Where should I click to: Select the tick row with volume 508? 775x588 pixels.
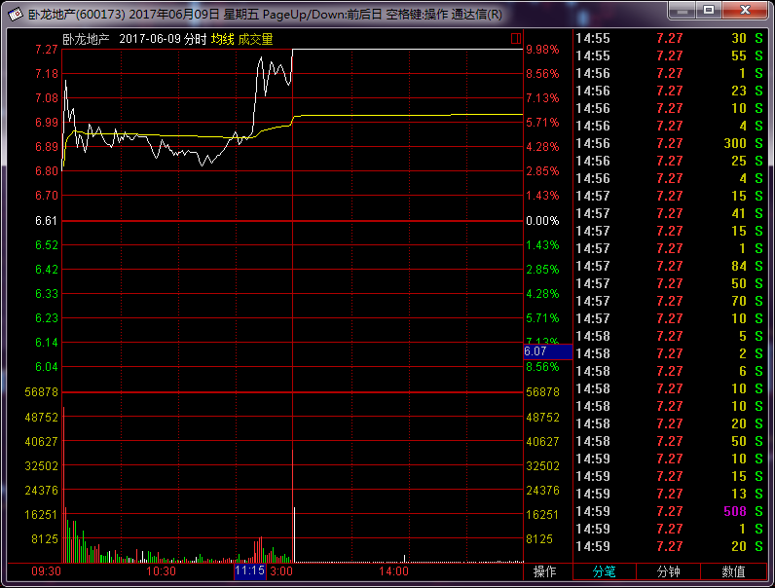pos(670,511)
